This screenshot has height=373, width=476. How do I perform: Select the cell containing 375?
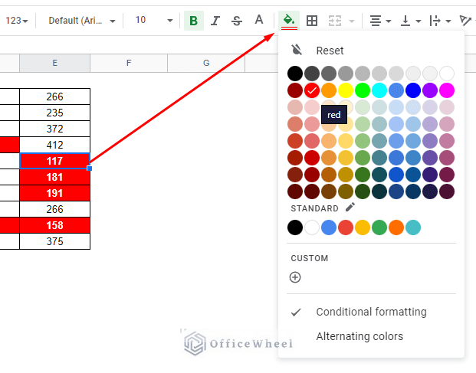[54, 241]
